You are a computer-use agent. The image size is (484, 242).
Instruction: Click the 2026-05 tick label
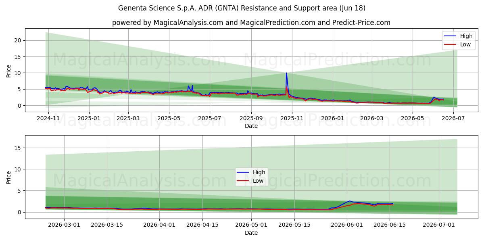[412, 118]
